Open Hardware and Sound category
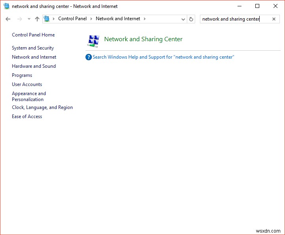The height and width of the screenshot is (235, 285). [34, 66]
